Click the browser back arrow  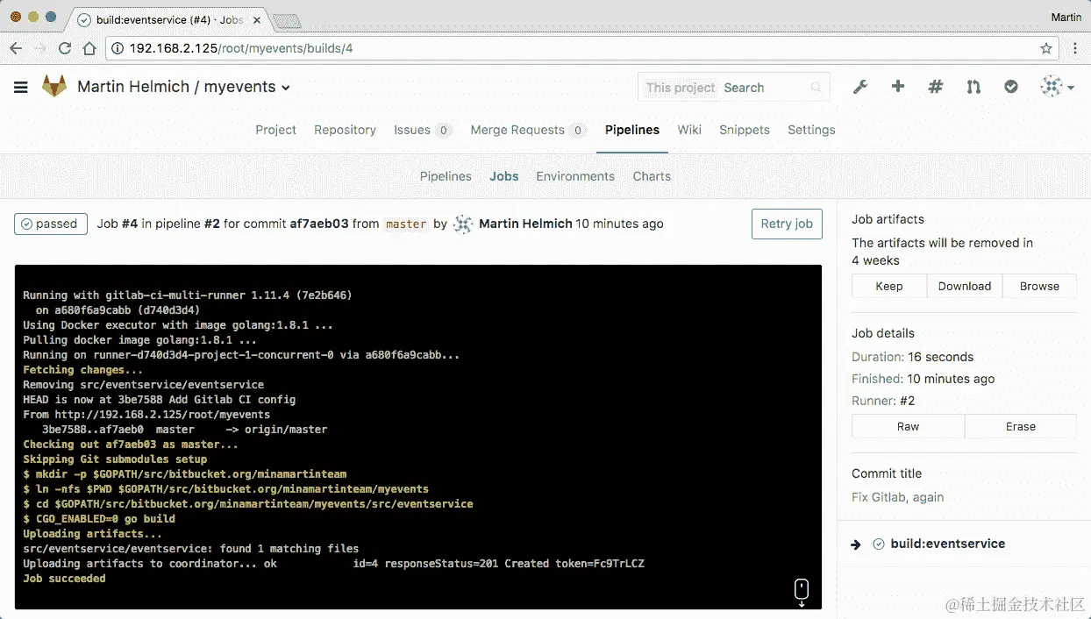(x=16, y=48)
